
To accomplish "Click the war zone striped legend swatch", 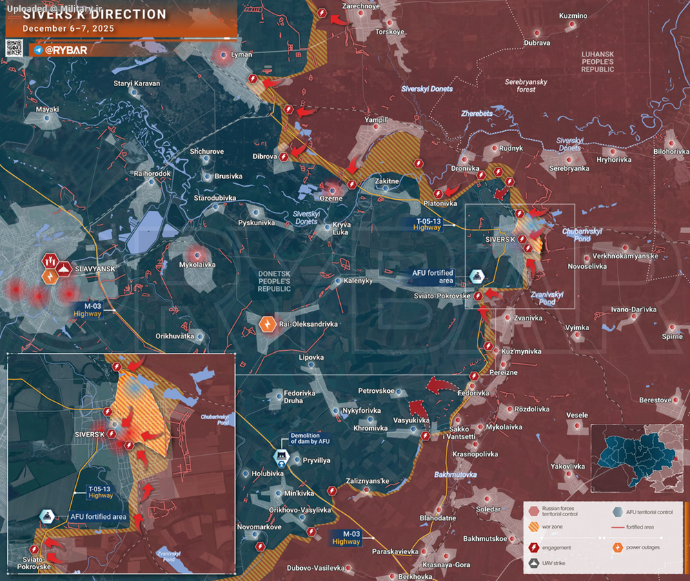I will click(533, 527).
